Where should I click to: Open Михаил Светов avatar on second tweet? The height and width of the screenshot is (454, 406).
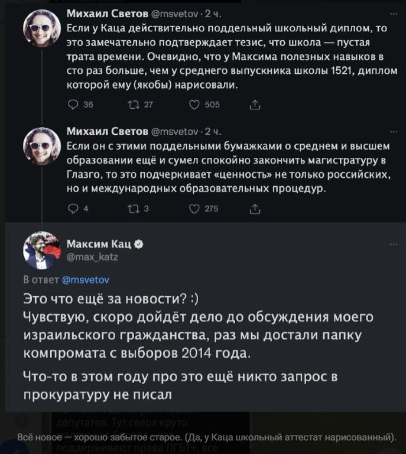[41, 146]
